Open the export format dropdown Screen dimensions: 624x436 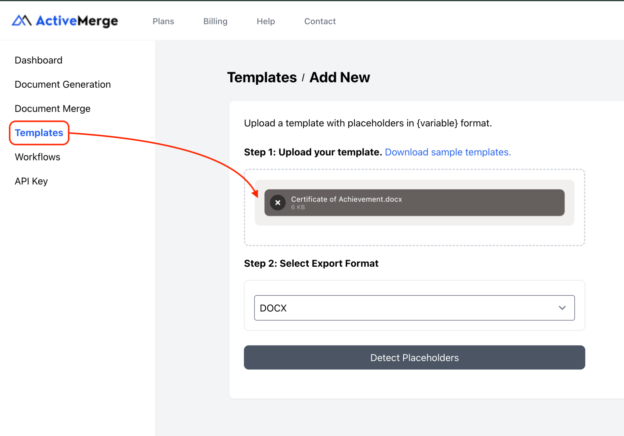tap(414, 308)
